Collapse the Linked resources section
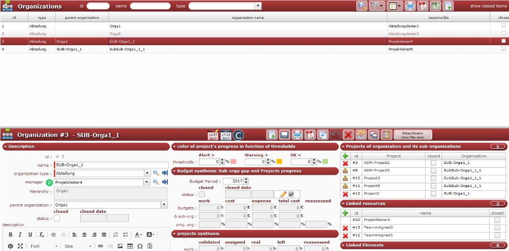 (343, 203)
